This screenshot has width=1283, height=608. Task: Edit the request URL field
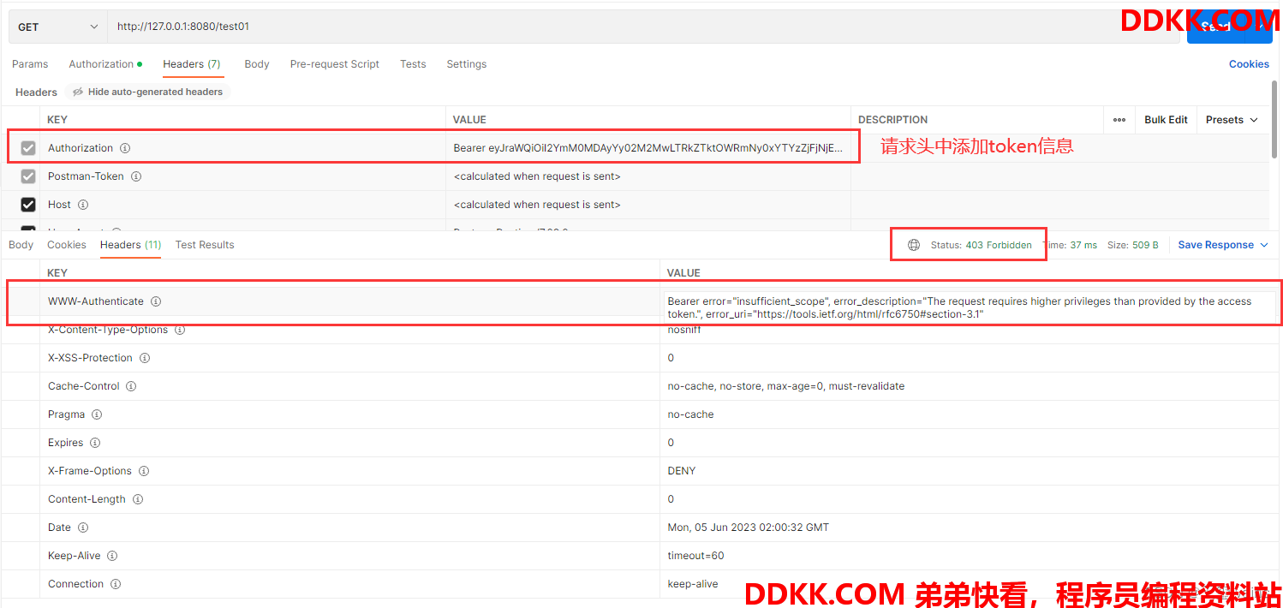(642, 27)
